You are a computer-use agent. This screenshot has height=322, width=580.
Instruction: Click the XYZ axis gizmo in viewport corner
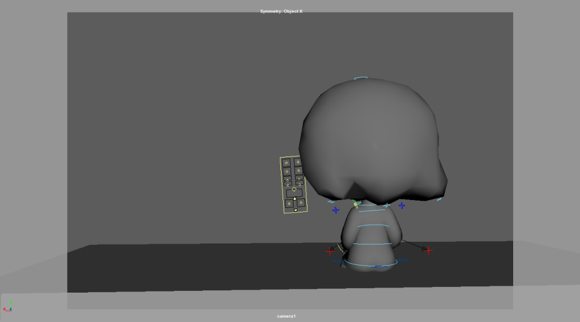(x=8, y=307)
